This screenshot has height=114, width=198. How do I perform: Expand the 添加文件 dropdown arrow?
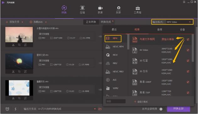tap(22, 22)
